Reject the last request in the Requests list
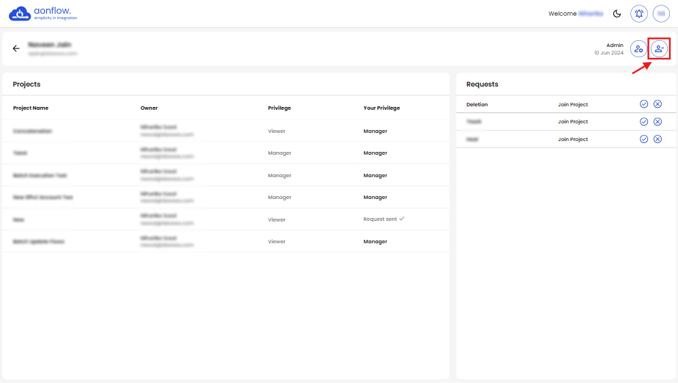The image size is (678, 383). 658,139
